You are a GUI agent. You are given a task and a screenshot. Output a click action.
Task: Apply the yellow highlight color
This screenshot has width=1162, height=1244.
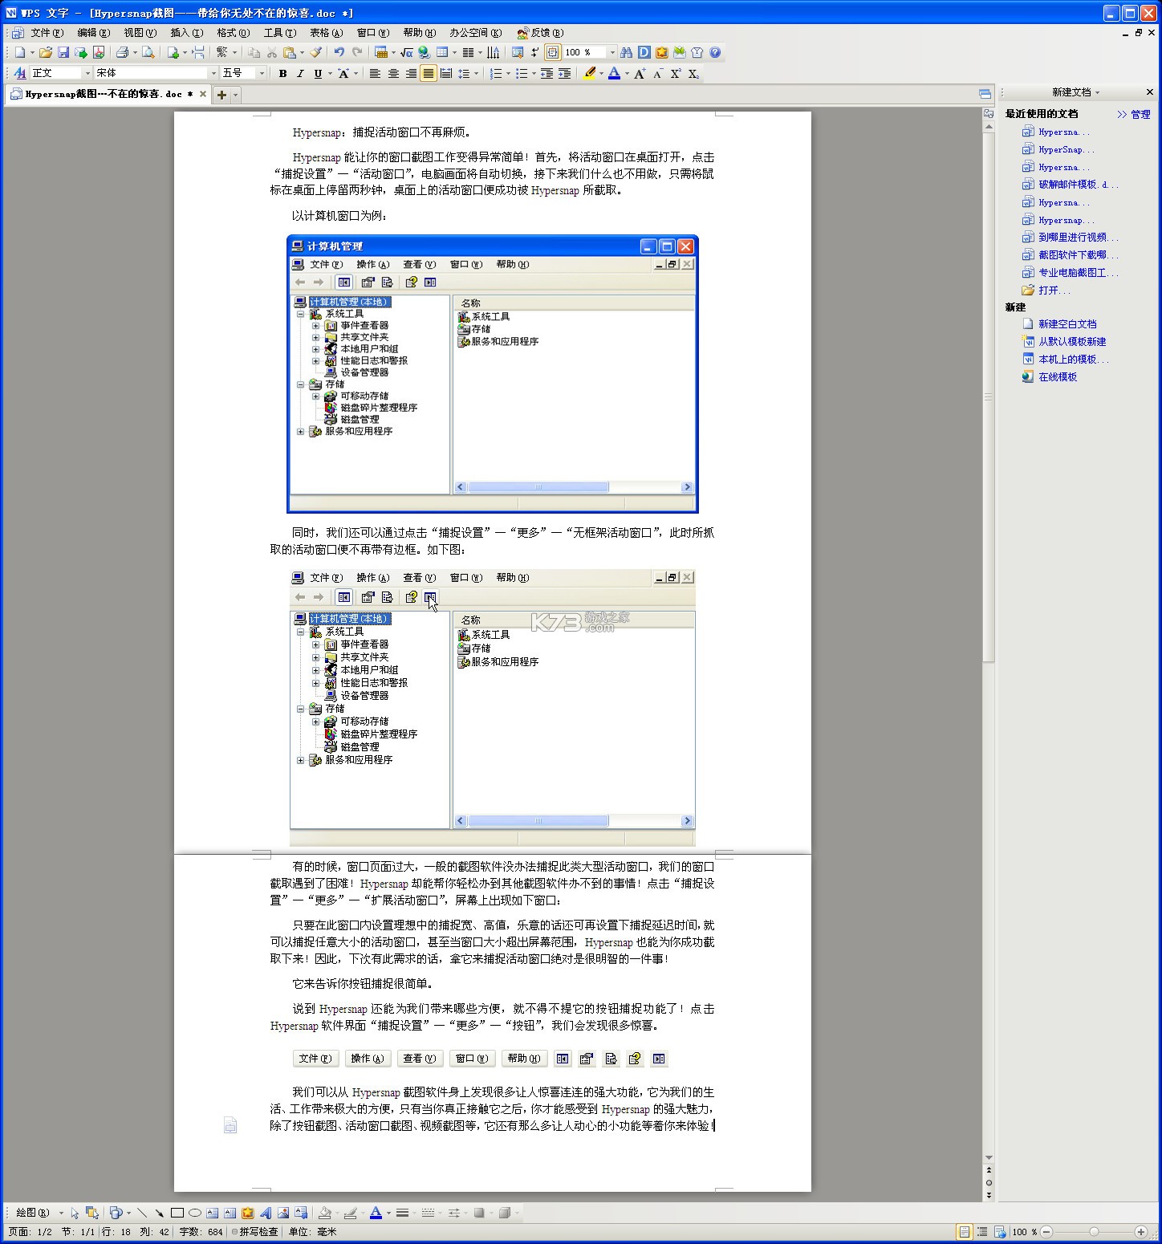[x=589, y=74]
